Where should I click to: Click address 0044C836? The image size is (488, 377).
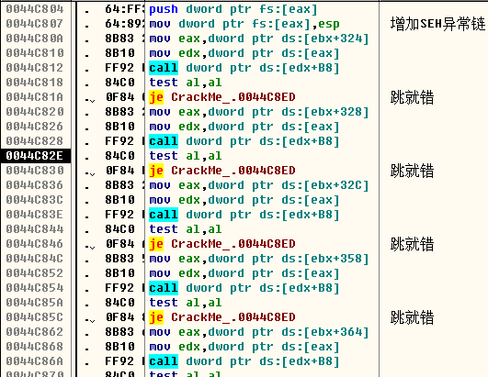pyautogui.click(x=35, y=185)
